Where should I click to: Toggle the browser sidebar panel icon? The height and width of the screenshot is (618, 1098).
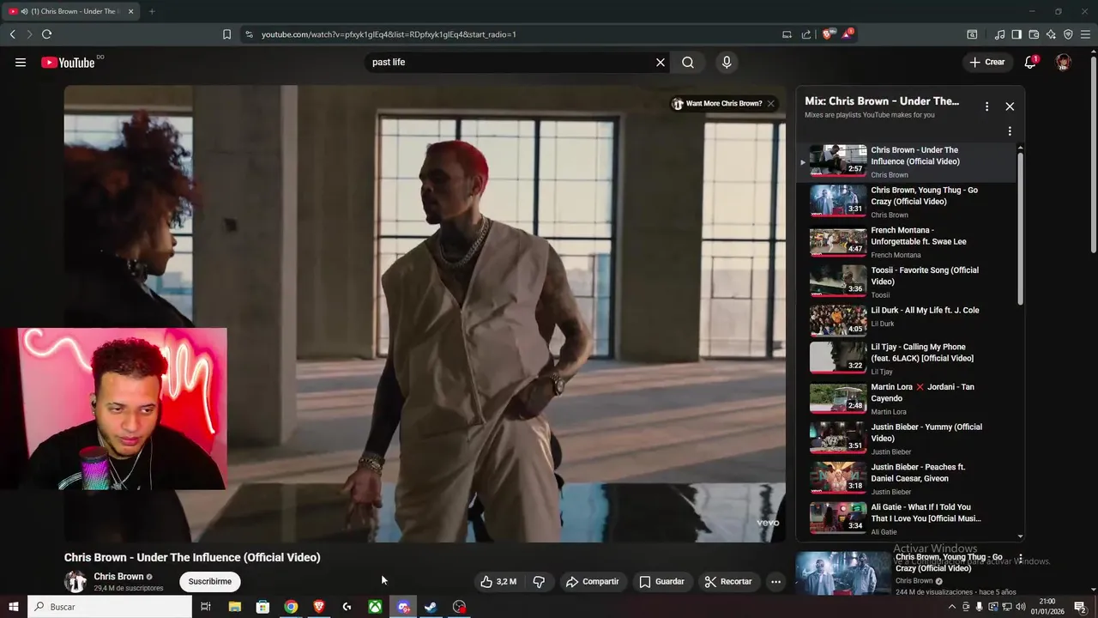point(1017,34)
